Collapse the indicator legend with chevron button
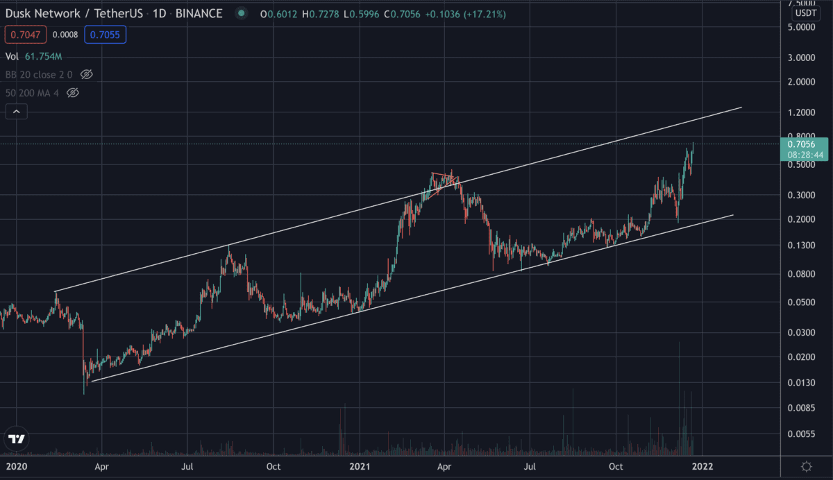 tap(17, 110)
